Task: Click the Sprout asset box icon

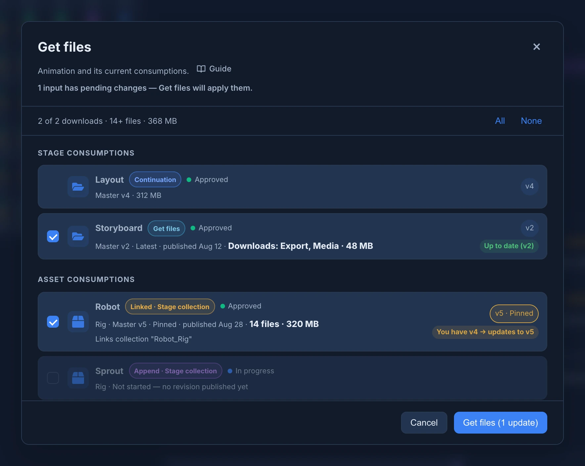Action: [78, 378]
